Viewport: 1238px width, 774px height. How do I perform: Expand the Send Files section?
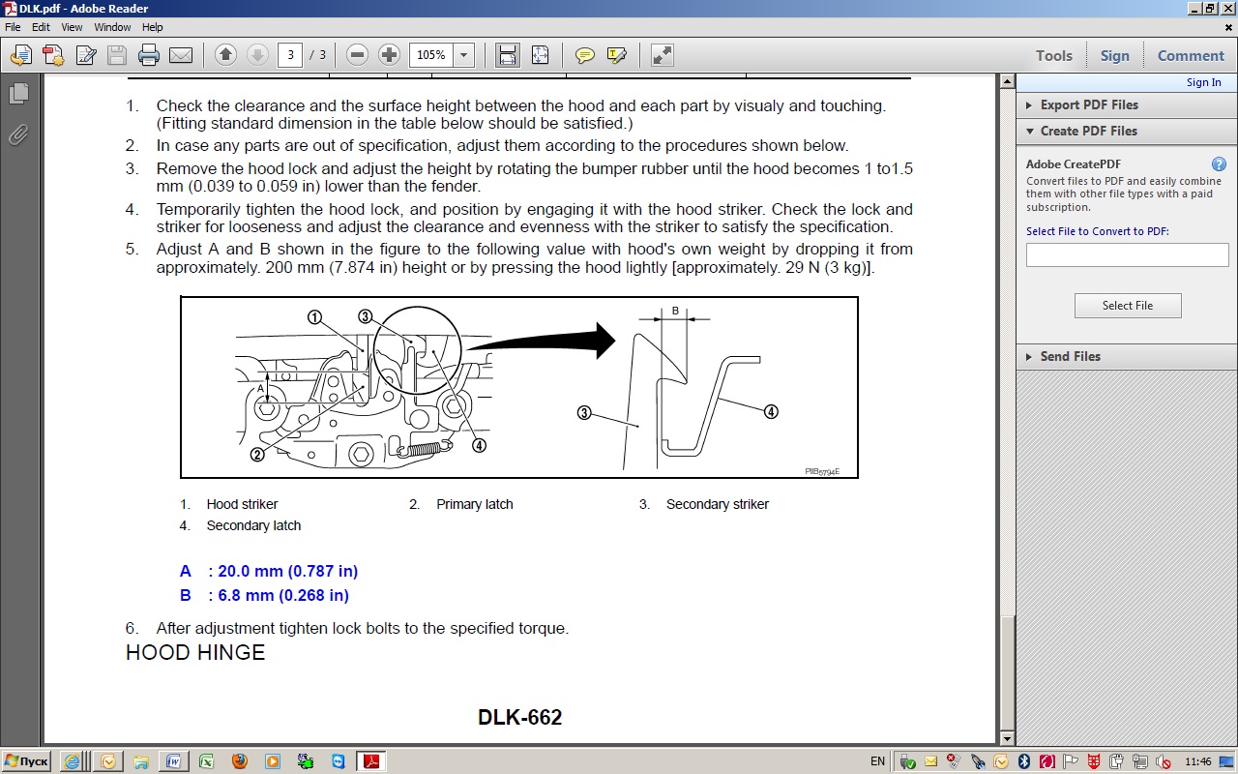coord(1070,356)
